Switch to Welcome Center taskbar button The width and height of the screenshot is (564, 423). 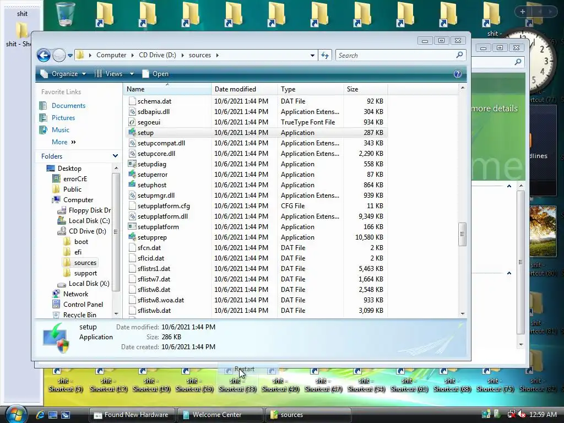(x=220, y=415)
